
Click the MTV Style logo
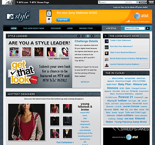[18, 16]
